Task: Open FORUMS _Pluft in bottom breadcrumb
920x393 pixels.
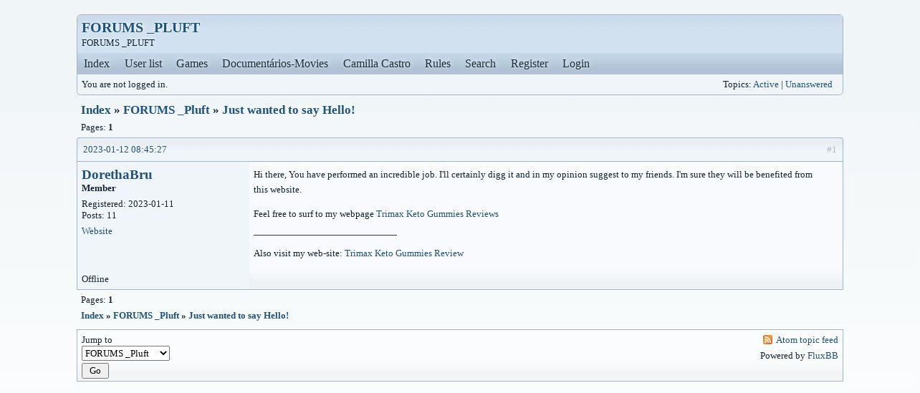Action: 146,316
